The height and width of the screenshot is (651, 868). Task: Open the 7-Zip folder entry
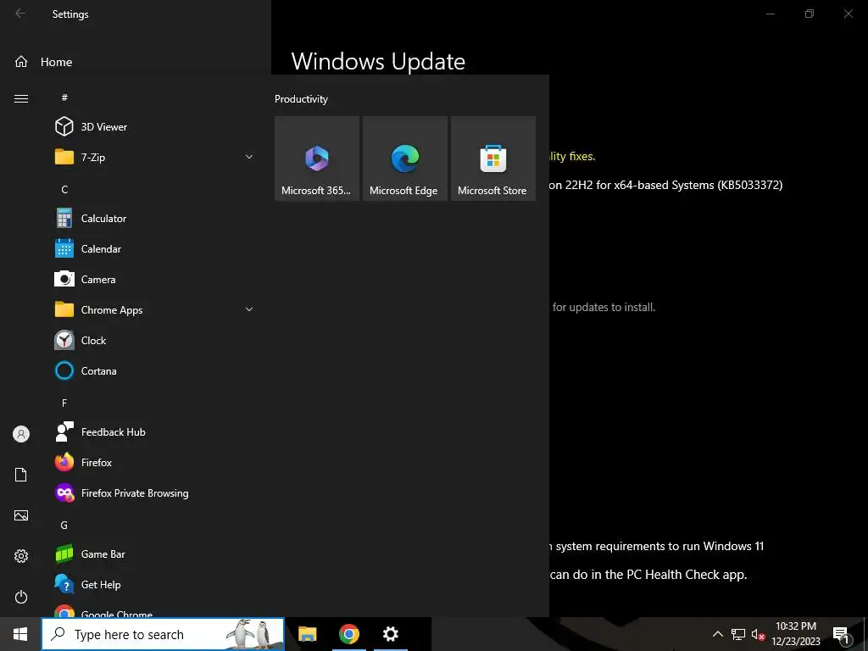pos(155,157)
